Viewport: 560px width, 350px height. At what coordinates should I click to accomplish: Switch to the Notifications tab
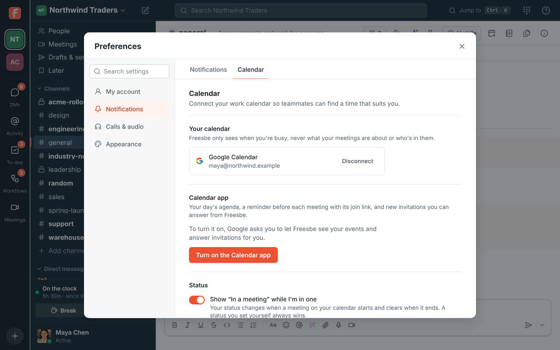click(x=208, y=70)
